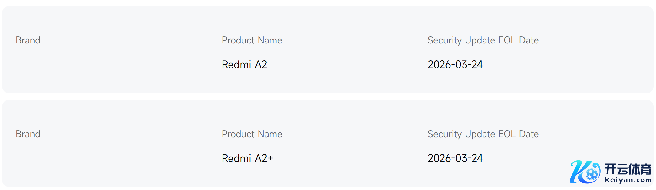Click the Brand label in the Redmi A2+ card
Viewport: 656px width, 190px height.
(x=28, y=134)
